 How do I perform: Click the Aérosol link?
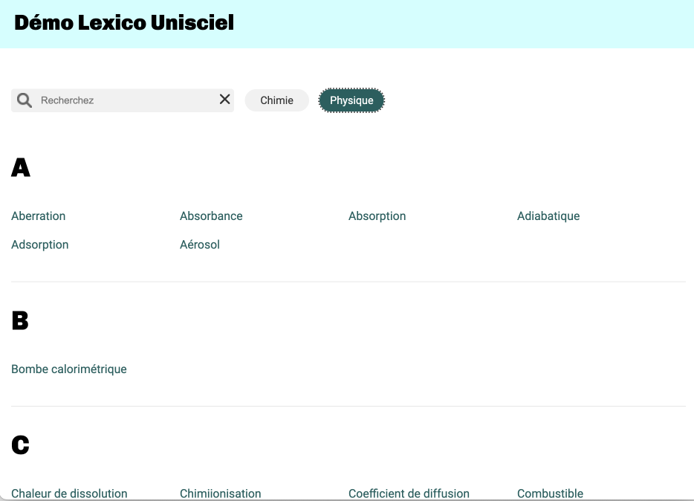click(200, 245)
